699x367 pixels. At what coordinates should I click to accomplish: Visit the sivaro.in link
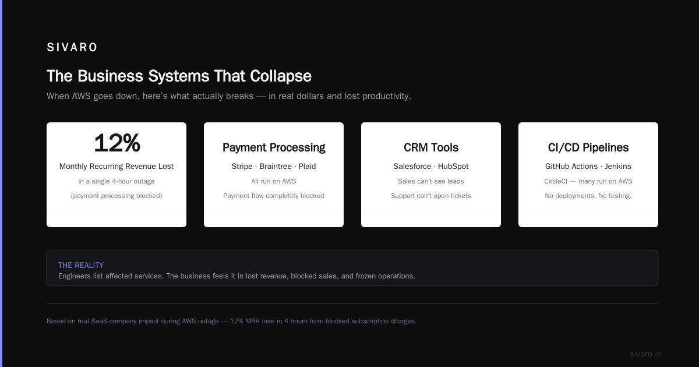(x=645, y=354)
